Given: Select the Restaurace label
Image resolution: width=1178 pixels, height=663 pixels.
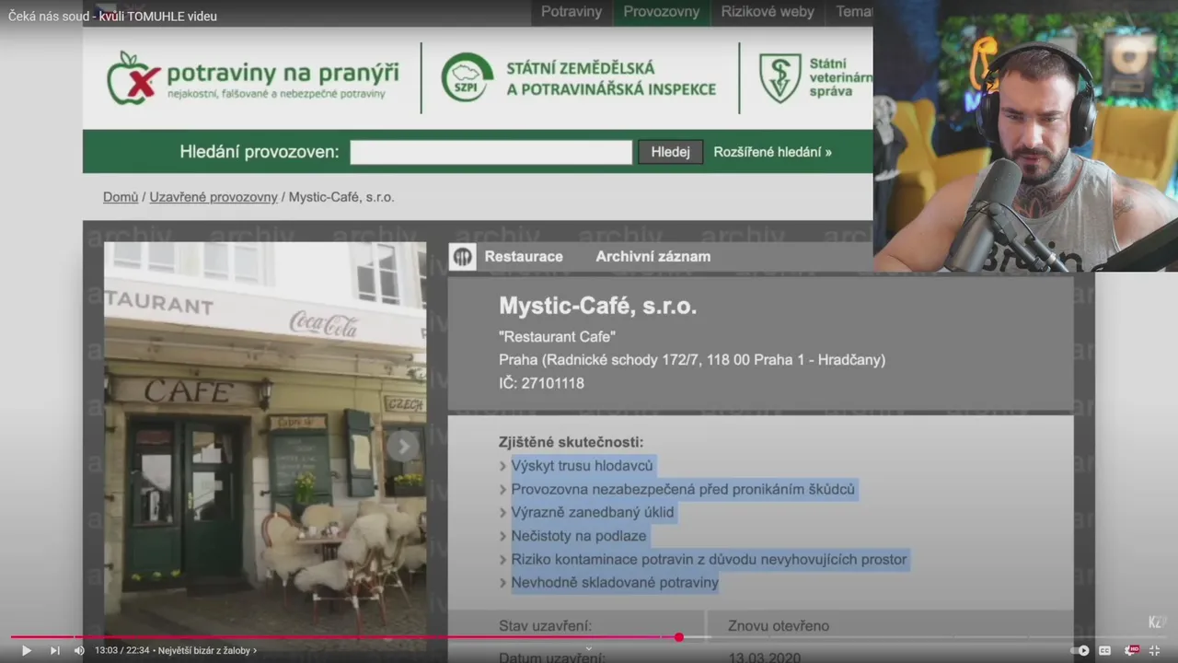Looking at the screenshot, I should click(x=524, y=257).
